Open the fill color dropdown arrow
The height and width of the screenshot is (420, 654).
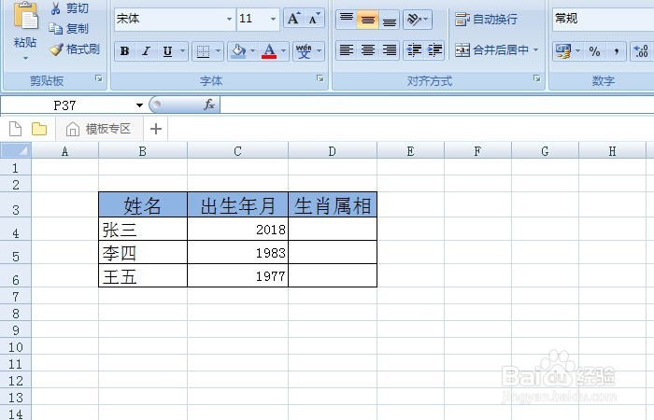click(253, 51)
